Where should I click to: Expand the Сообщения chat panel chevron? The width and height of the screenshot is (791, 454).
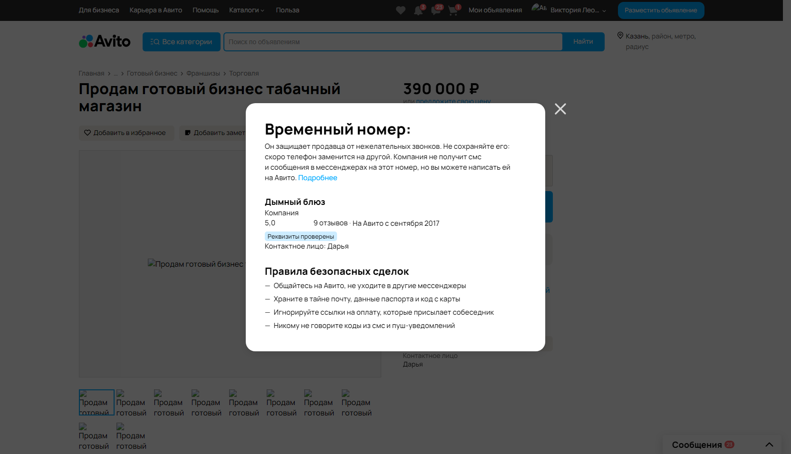click(769, 445)
